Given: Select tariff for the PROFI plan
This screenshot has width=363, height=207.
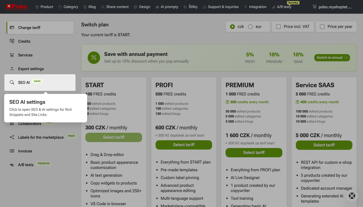Looking at the screenshot, I should pyautogui.click(x=184, y=145).
